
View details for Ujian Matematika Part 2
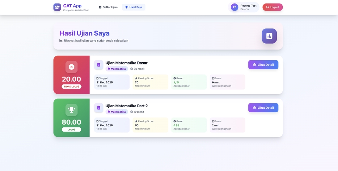tap(263, 108)
